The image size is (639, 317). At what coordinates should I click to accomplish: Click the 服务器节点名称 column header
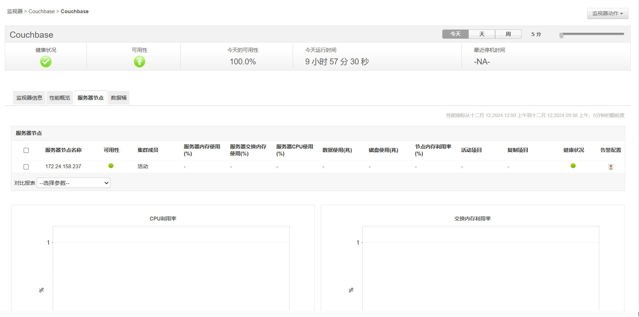click(x=63, y=150)
